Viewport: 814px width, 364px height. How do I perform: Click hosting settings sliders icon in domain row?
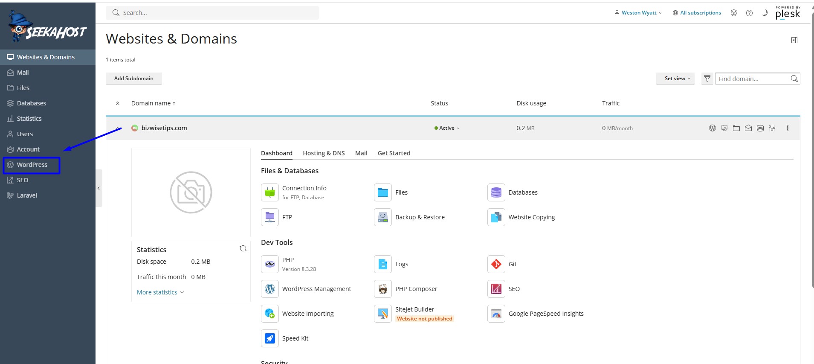[772, 128]
